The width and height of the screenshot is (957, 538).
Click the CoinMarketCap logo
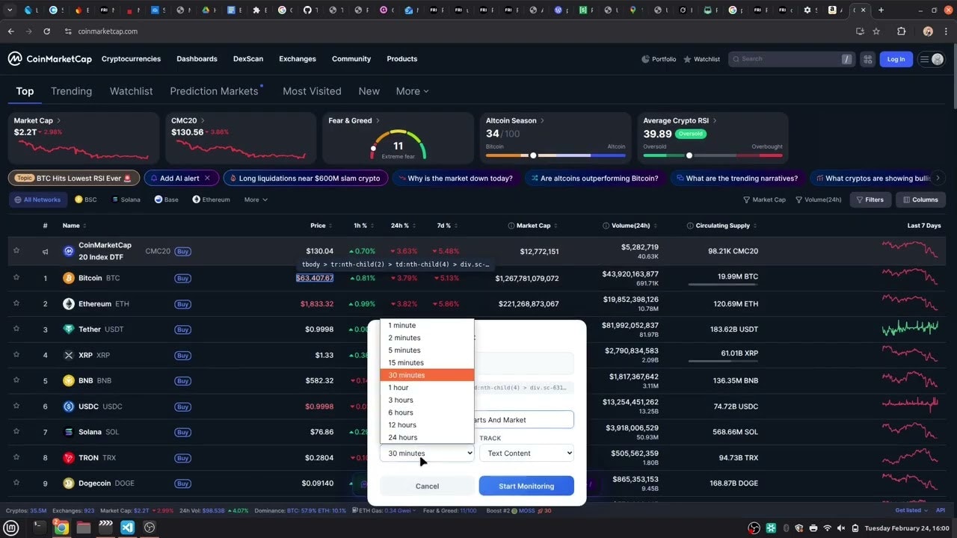point(49,59)
